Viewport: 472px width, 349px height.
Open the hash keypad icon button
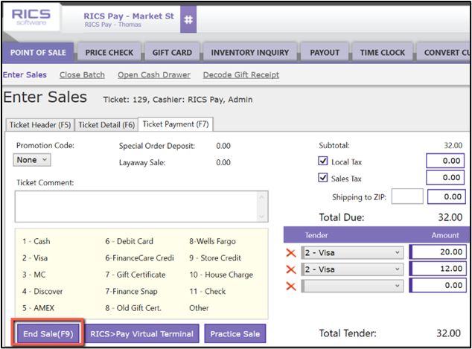coord(188,19)
